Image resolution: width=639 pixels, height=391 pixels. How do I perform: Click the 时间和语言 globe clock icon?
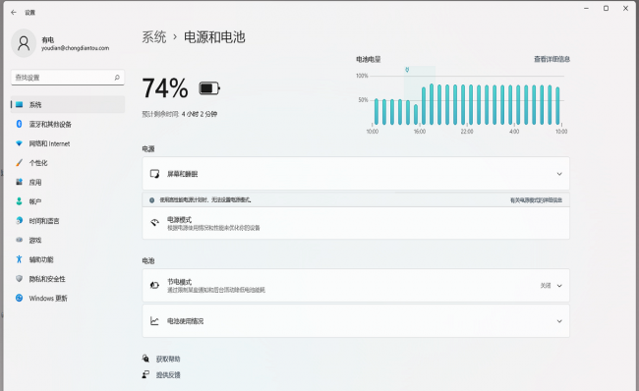(x=19, y=220)
